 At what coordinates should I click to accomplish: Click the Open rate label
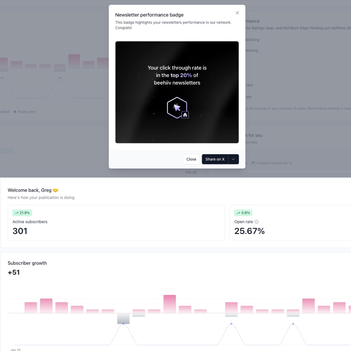[244, 222]
